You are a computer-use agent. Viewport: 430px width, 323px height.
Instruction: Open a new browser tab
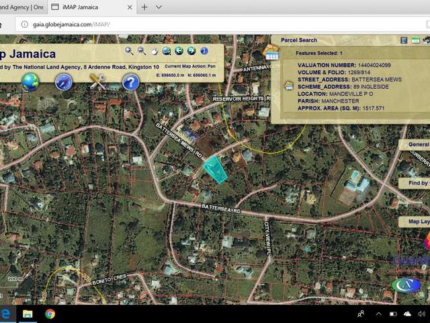[x=144, y=7]
